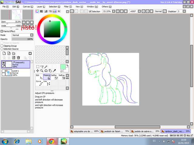Choose the SelPen linework tool
Viewport: 194px width, 145px height.
55,77
